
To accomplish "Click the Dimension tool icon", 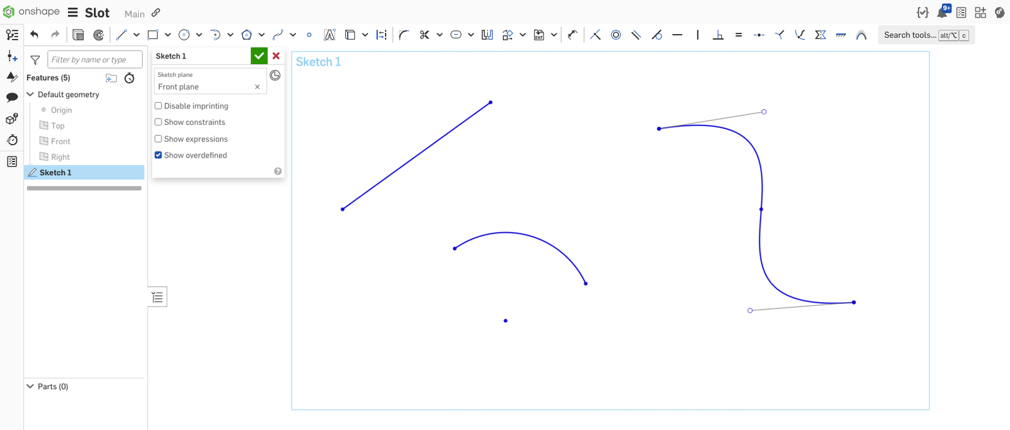I will point(572,35).
